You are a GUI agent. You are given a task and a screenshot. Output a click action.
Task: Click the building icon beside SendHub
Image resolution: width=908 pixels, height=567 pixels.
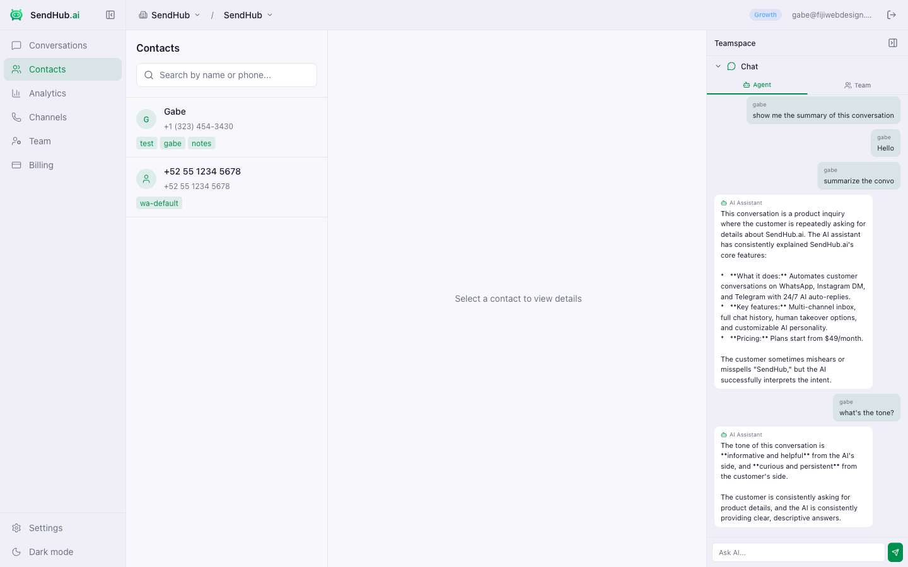pos(143,15)
